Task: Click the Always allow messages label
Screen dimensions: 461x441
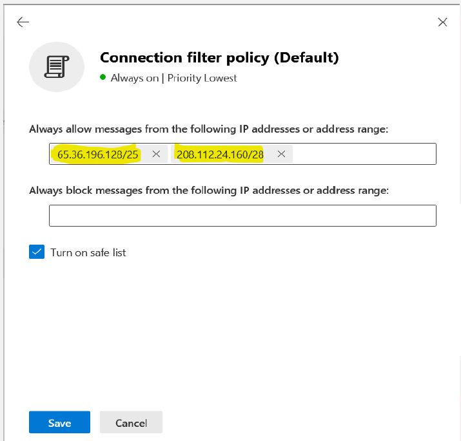Action: (x=208, y=129)
